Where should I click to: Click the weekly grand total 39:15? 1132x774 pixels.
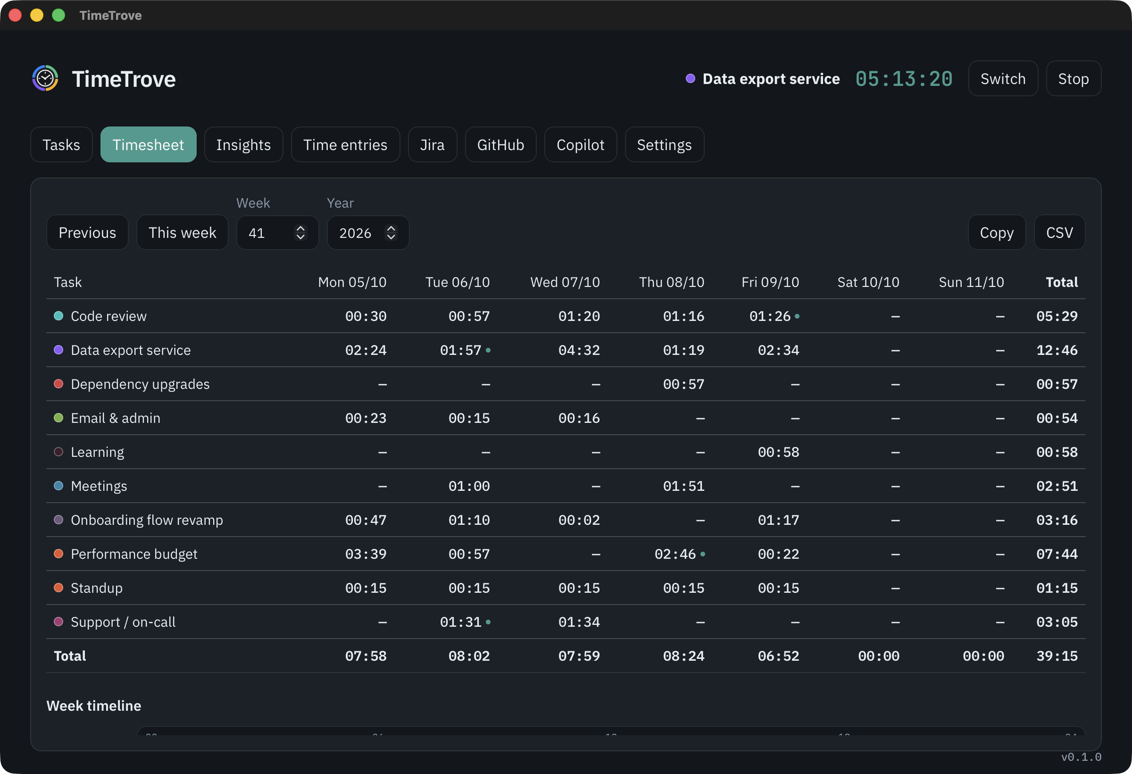1057,656
